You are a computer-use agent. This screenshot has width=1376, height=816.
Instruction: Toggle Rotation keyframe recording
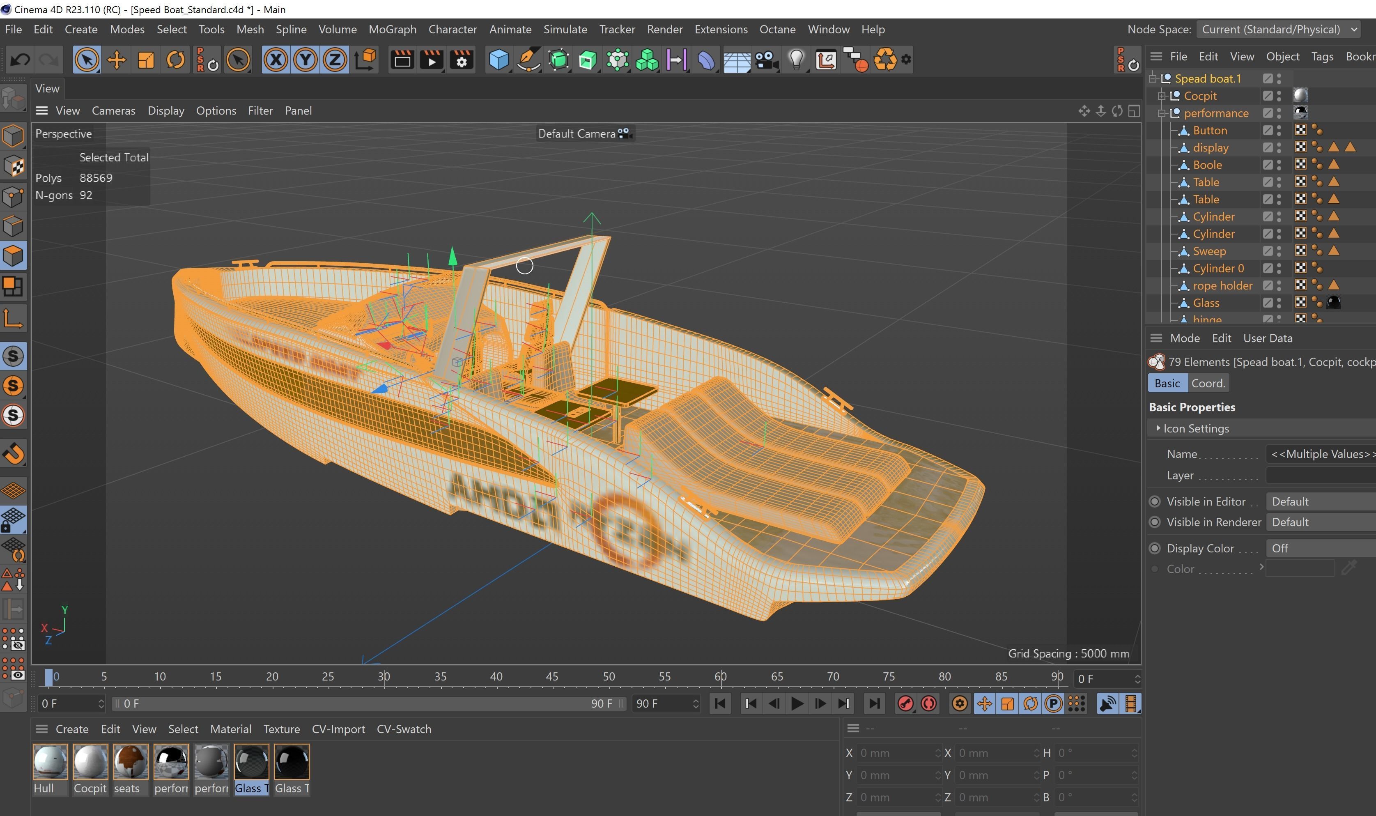1030,703
